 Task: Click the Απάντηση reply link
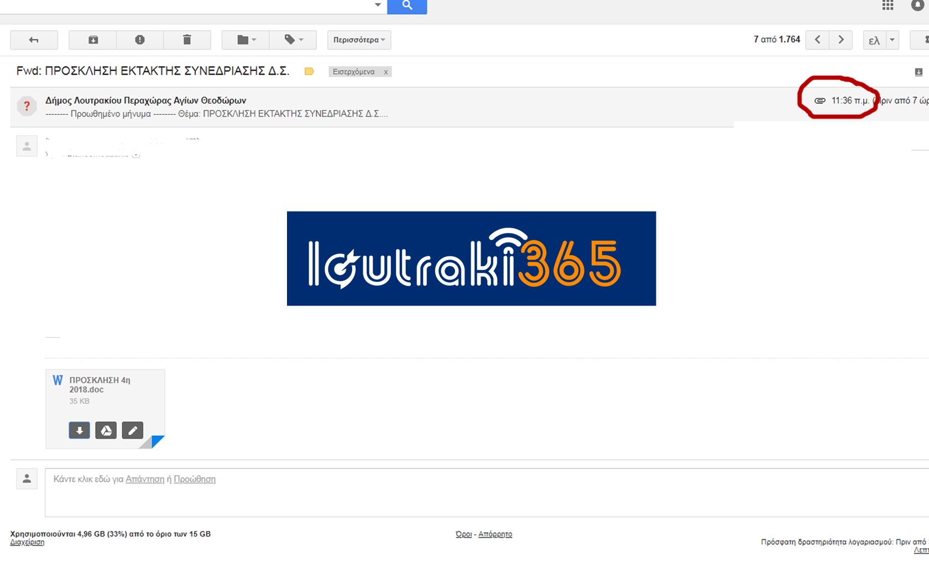tap(145, 479)
